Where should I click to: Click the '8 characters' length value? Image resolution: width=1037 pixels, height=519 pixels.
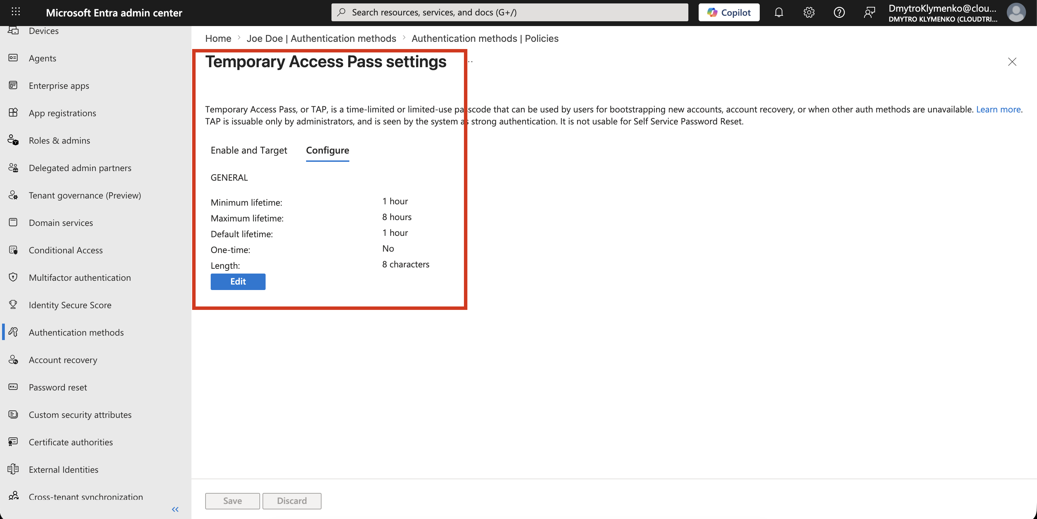tap(405, 264)
